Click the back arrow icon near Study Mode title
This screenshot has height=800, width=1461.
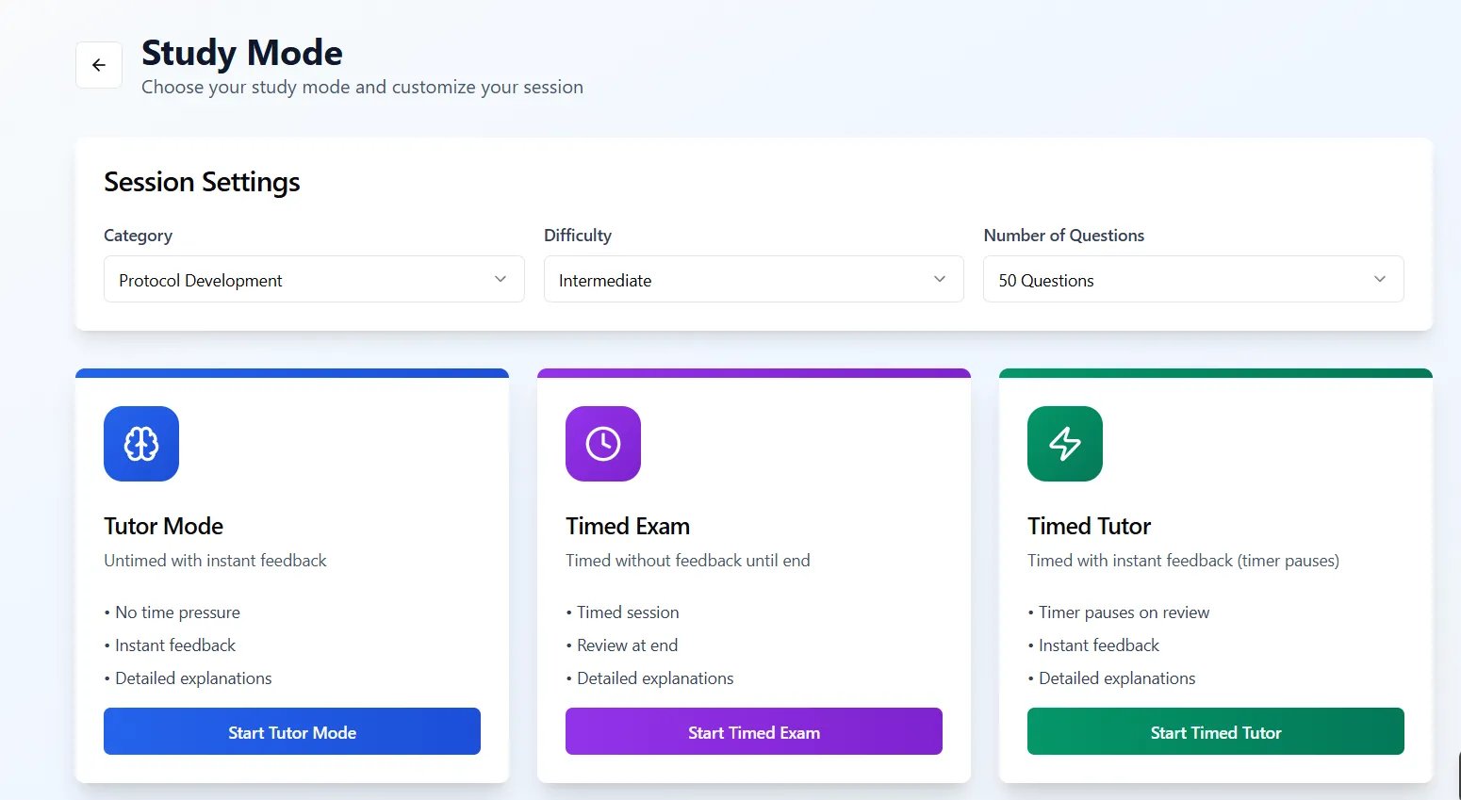(98, 64)
